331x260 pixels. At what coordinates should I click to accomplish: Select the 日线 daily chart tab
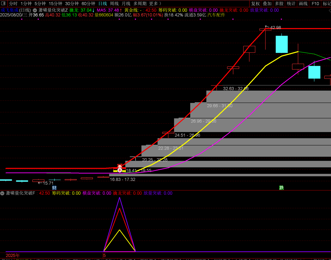[103, 4]
